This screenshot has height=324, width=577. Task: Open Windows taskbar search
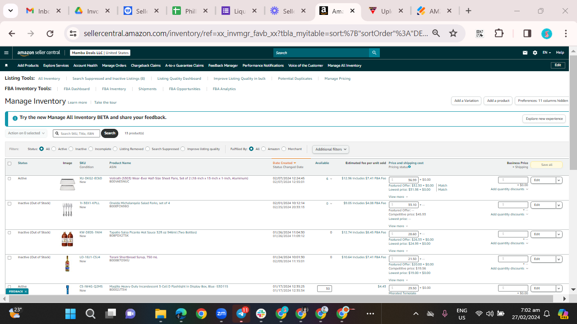coord(90,314)
